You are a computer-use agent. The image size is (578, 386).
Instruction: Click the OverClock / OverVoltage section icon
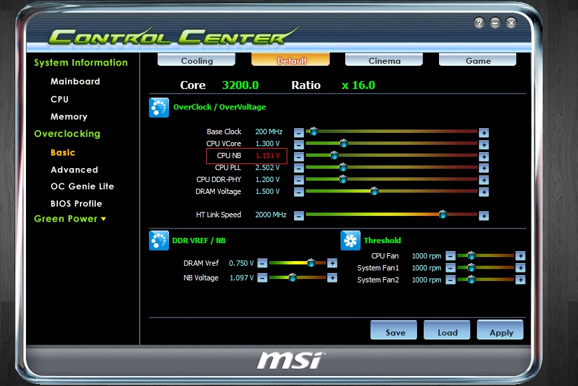(159, 108)
